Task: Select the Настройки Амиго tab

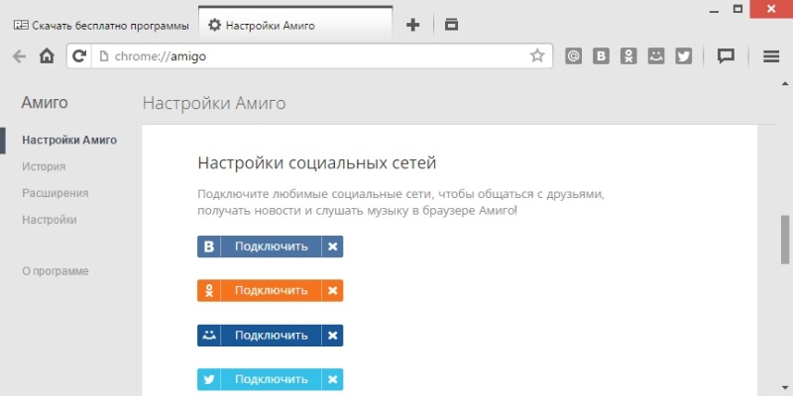Action: pyautogui.click(x=295, y=24)
